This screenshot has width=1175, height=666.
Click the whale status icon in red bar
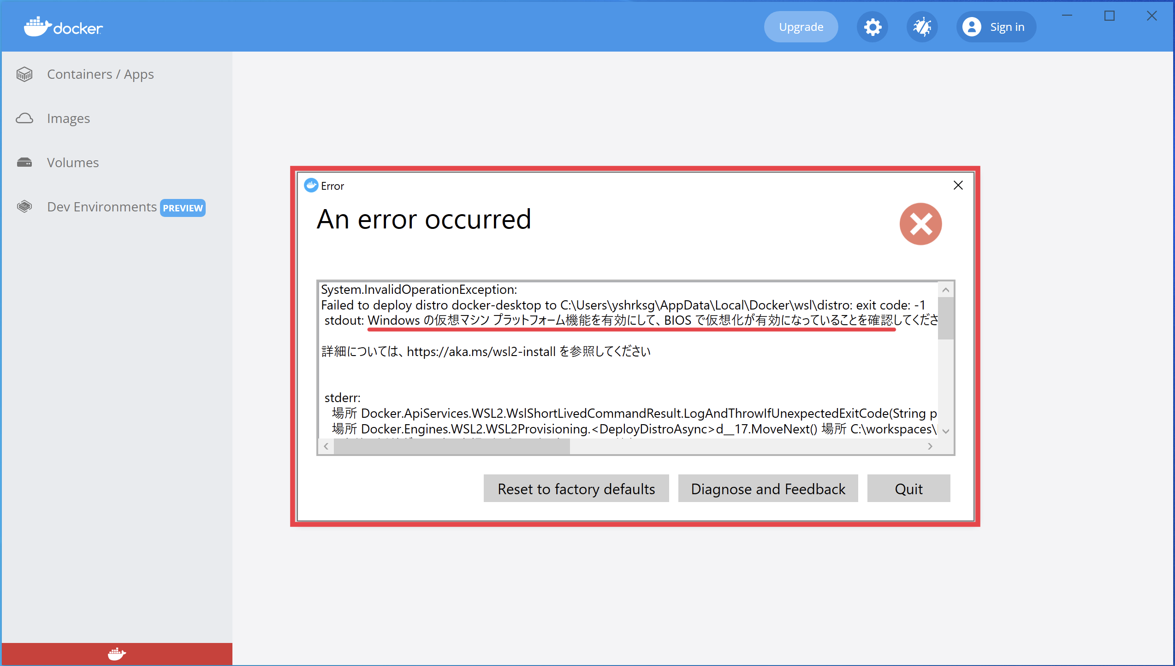tap(117, 654)
